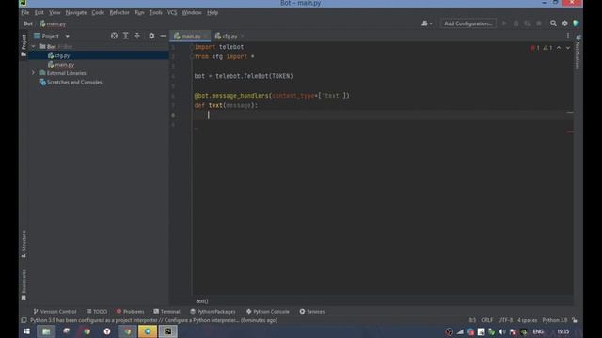Click the warning count indicator in editor
This screenshot has height=338, width=602.
click(x=547, y=48)
